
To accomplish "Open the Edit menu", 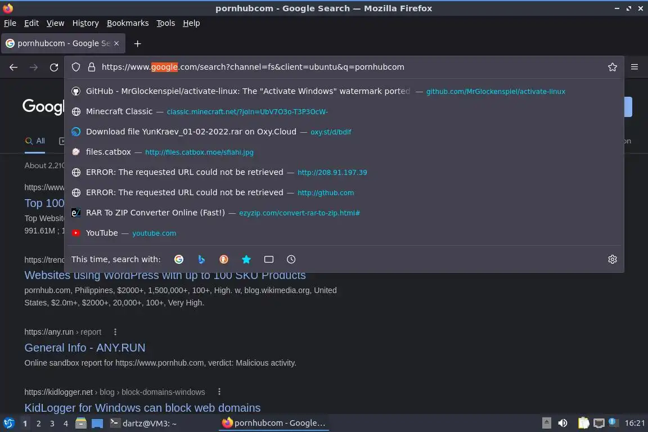I will (31, 23).
